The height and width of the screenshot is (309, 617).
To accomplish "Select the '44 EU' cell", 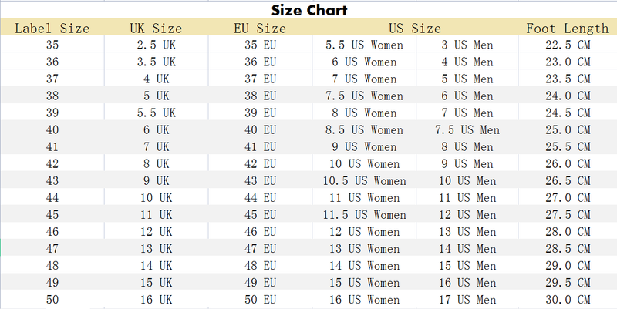I will [x=260, y=197].
